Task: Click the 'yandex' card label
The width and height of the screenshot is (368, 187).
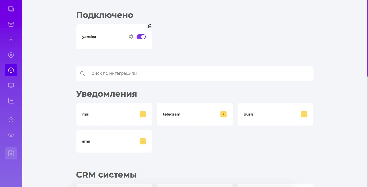Action: tap(89, 37)
